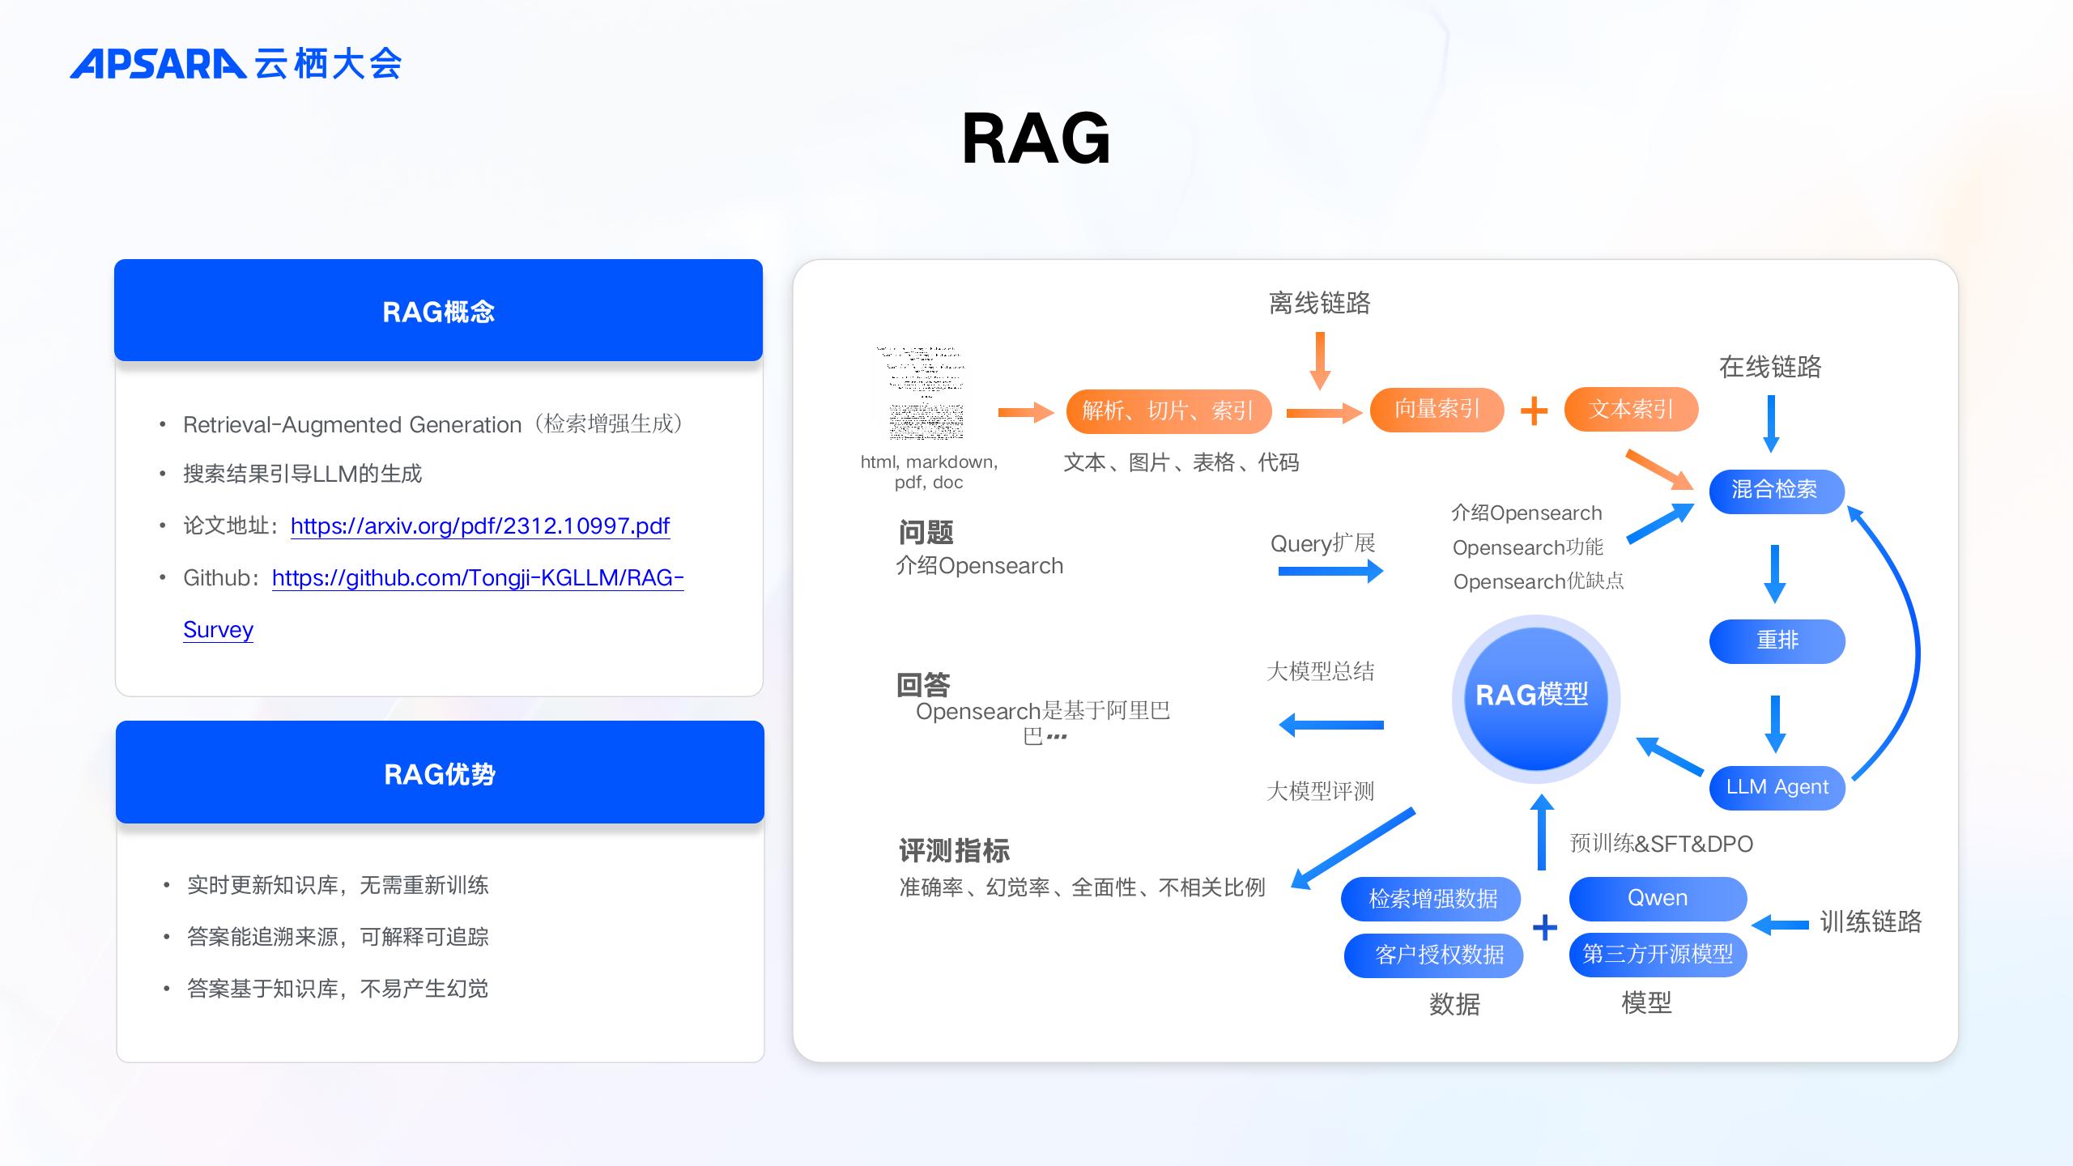Click the 混合检索 node
The width and height of the screenshot is (2073, 1166).
(1777, 492)
